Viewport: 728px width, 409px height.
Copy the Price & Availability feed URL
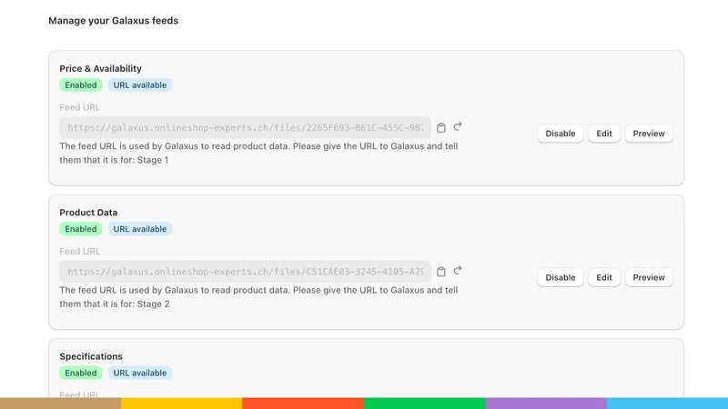pyautogui.click(x=441, y=128)
